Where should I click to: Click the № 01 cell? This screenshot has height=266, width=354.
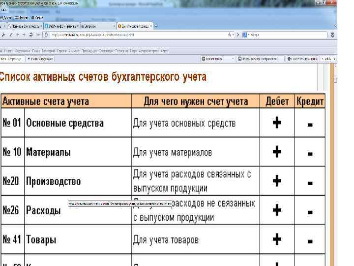point(12,123)
